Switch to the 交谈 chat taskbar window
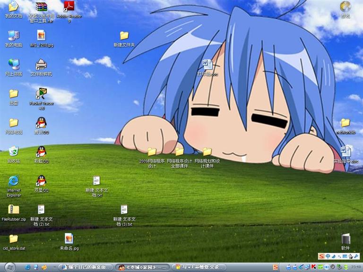The width and height of the screenshot is (363, 272). tap(199, 267)
